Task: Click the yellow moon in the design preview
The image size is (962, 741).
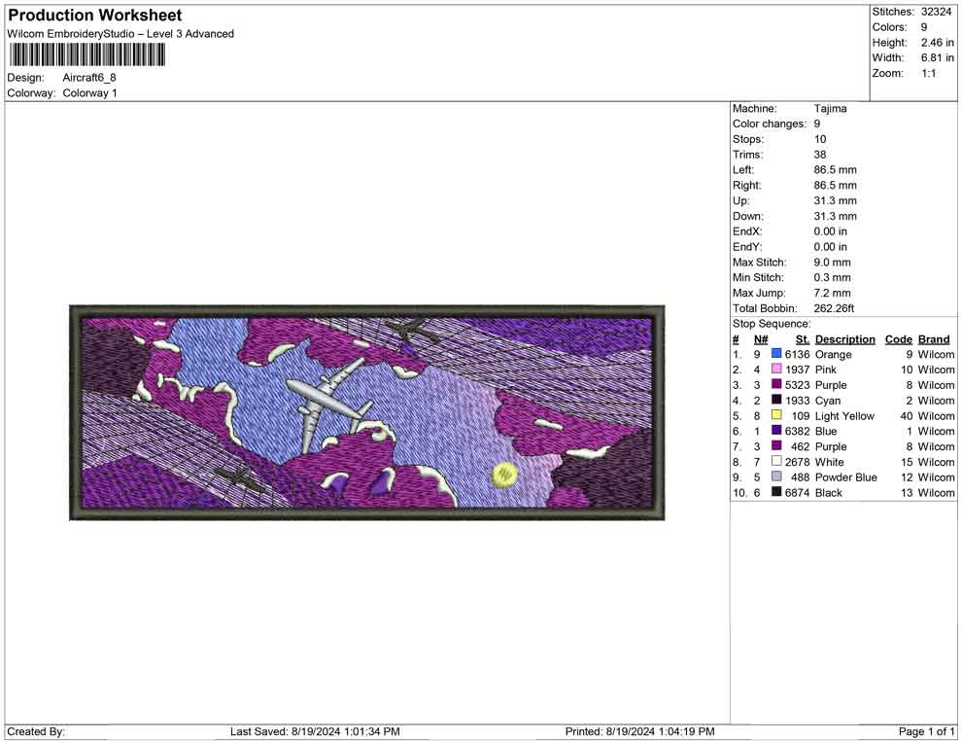Action: pos(504,475)
